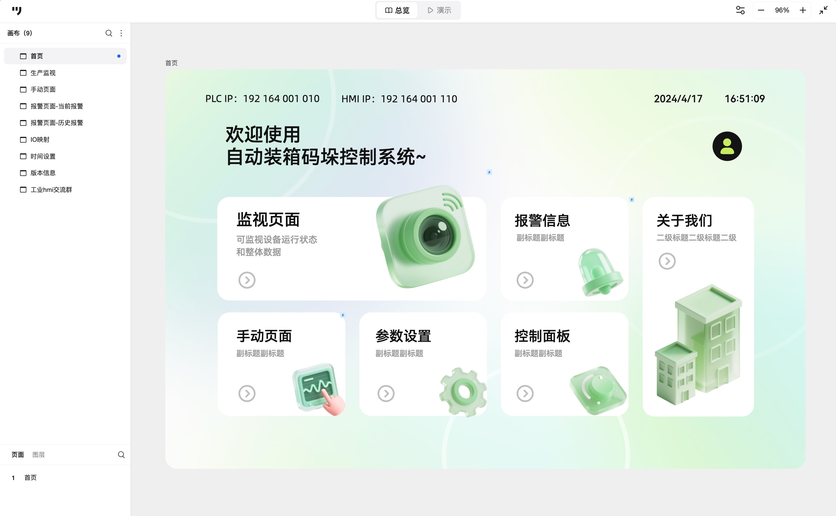Select the 手动页面 canvas in sidebar
The width and height of the screenshot is (836, 516).
click(65, 89)
